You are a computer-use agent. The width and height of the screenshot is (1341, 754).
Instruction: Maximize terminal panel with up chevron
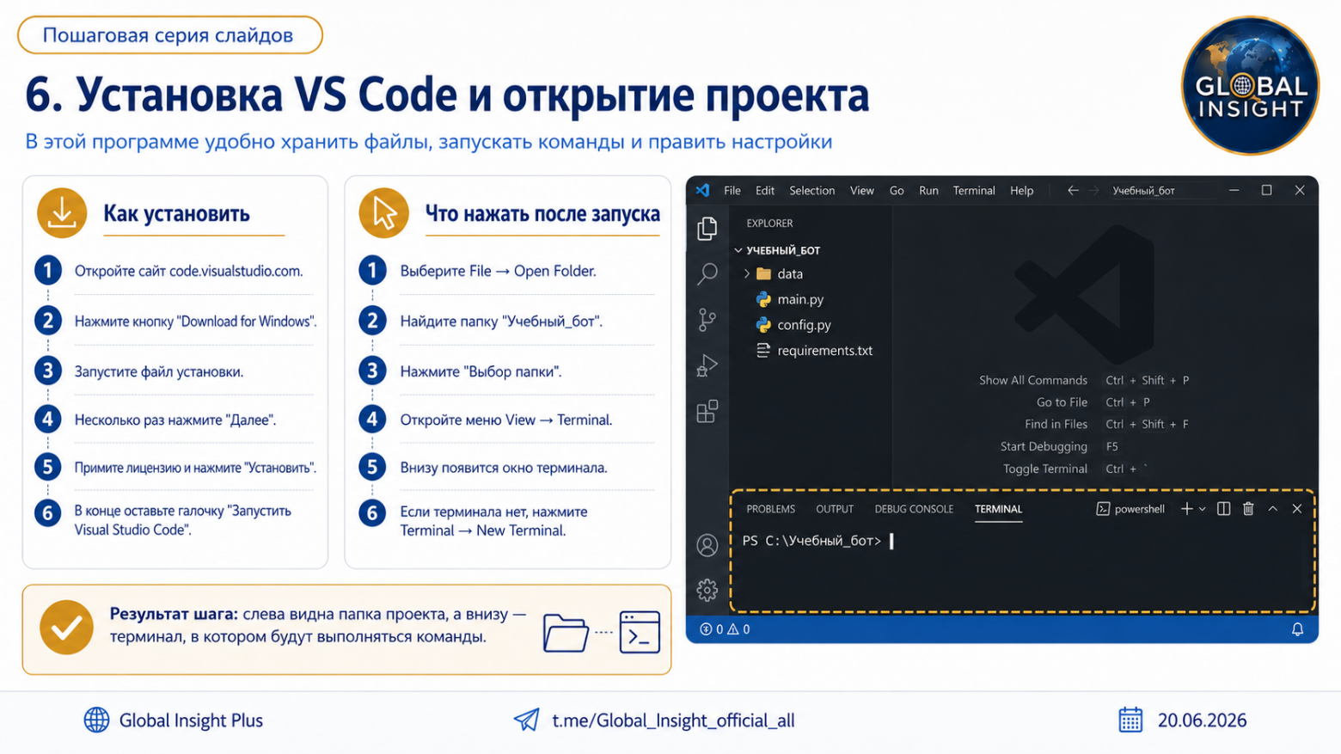coord(1273,509)
